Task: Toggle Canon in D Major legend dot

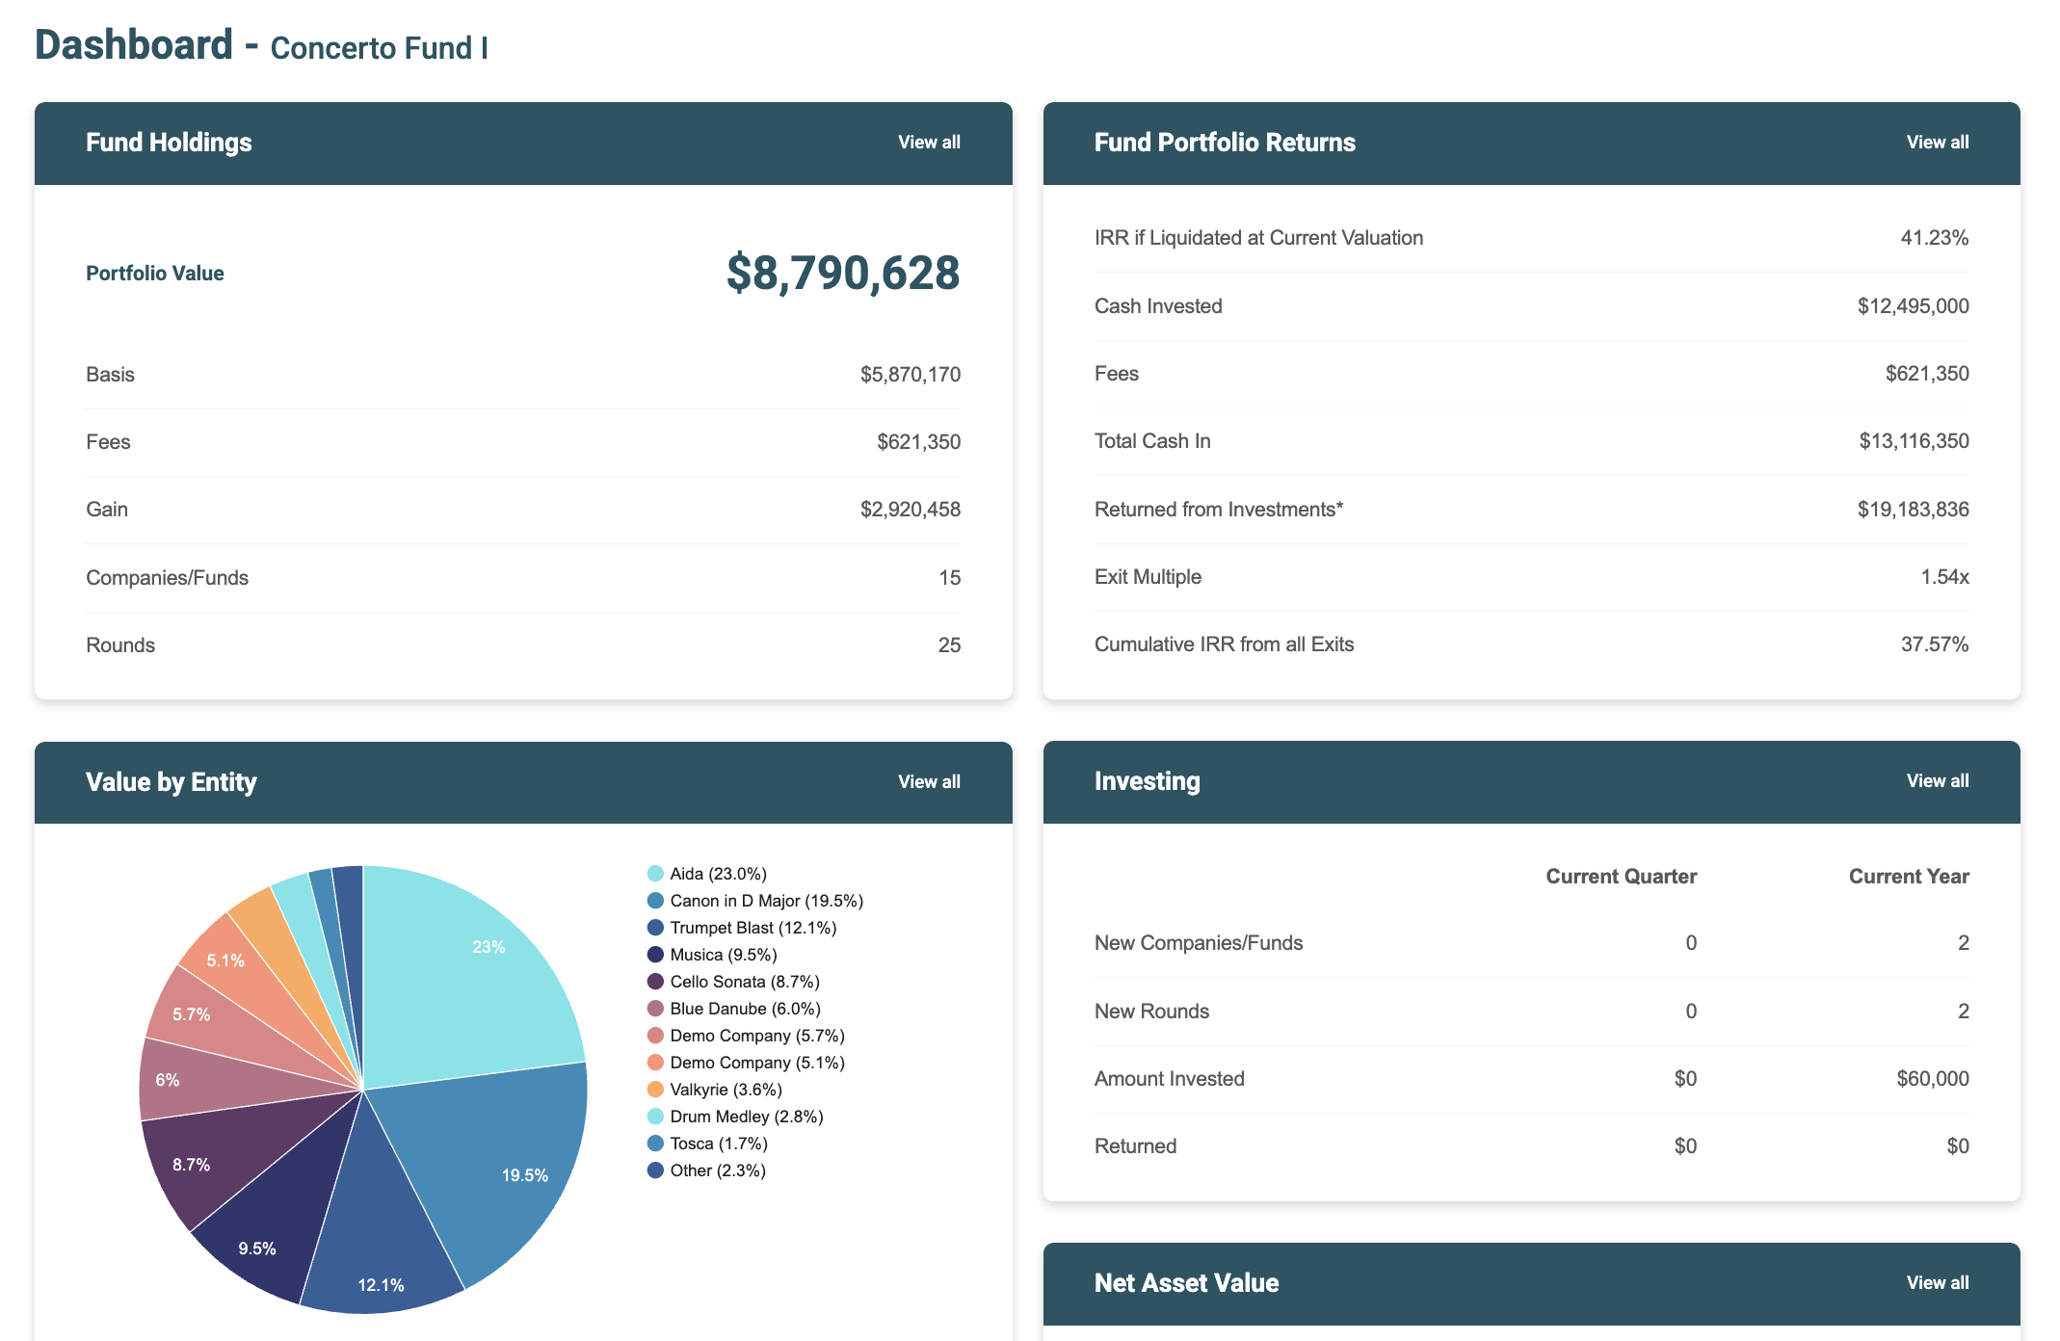Action: click(x=655, y=901)
